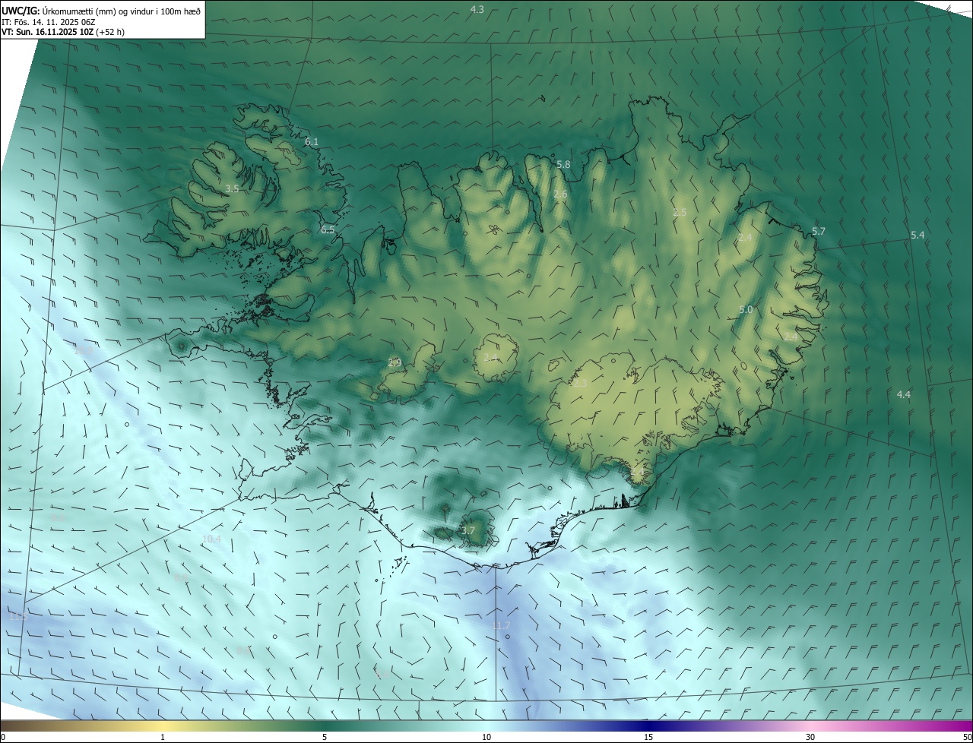973x743 pixels.
Task: Click the 1 tick label on the color scale
Action: pyautogui.click(x=163, y=737)
